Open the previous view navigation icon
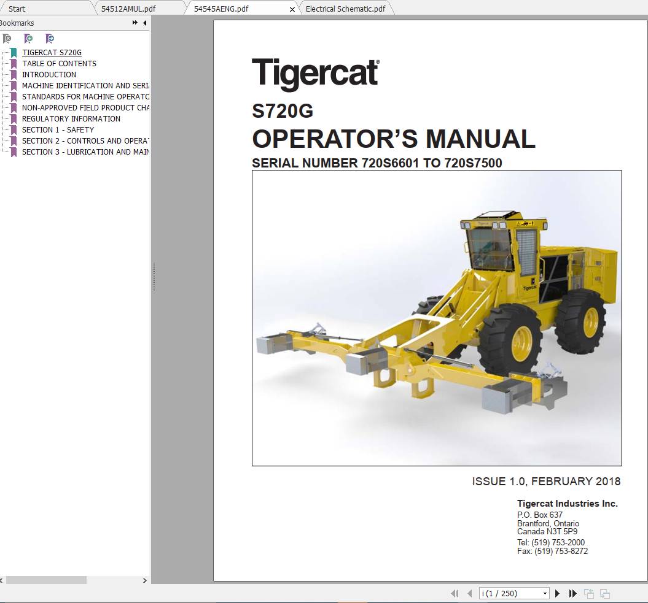 point(588,593)
